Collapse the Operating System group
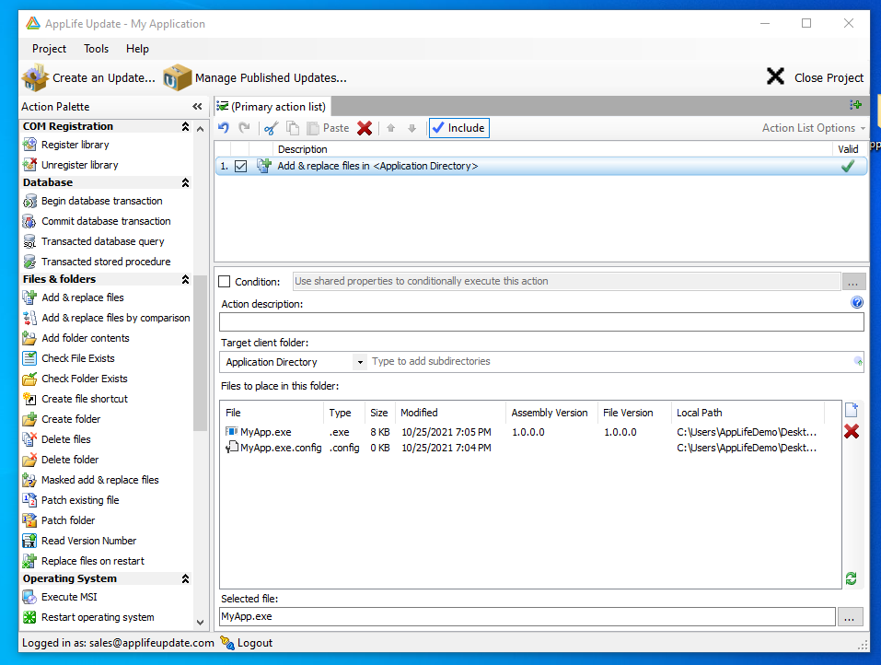The width and height of the screenshot is (881, 665). (x=185, y=578)
